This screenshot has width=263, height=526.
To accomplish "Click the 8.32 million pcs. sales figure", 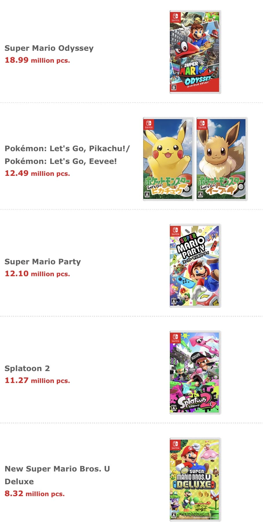I will [34, 494].
